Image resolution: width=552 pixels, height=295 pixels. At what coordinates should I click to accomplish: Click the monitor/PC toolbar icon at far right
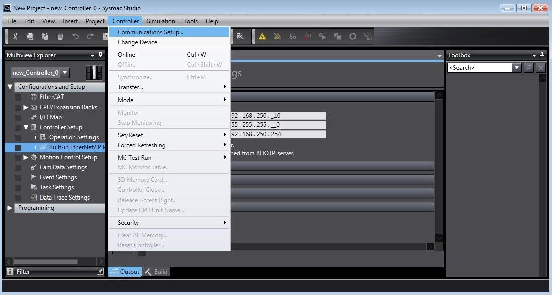pyautogui.click(x=368, y=36)
